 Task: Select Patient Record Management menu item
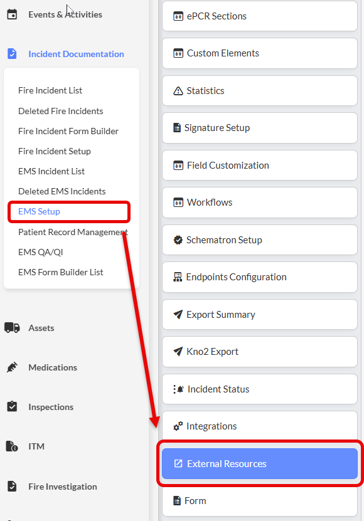pyautogui.click(x=73, y=232)
